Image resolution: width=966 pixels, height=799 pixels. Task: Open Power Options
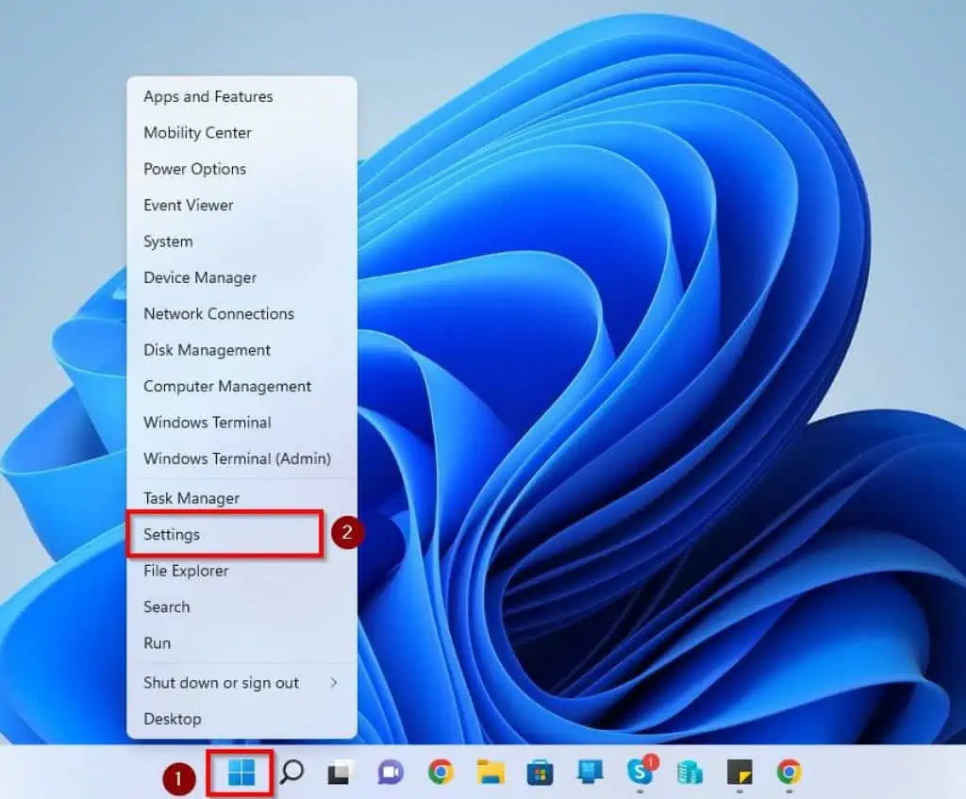coord(194,169)
